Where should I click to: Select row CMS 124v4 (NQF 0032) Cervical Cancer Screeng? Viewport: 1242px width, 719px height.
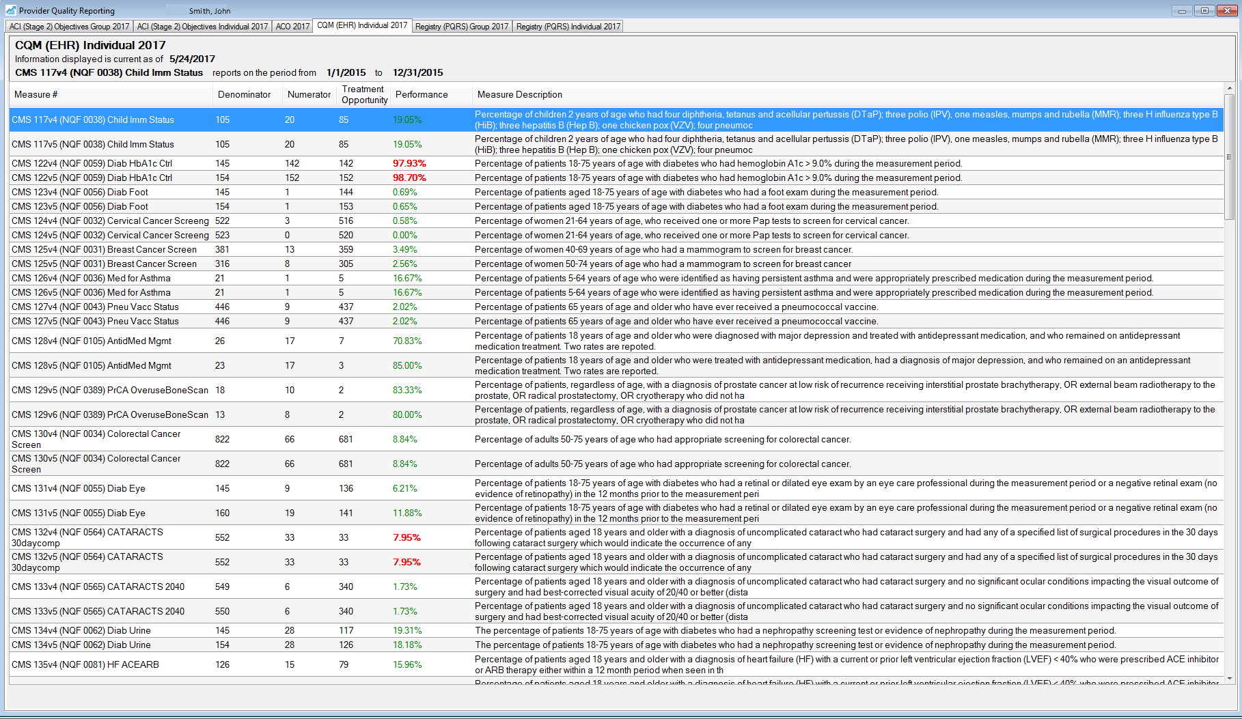pos(616,221)
